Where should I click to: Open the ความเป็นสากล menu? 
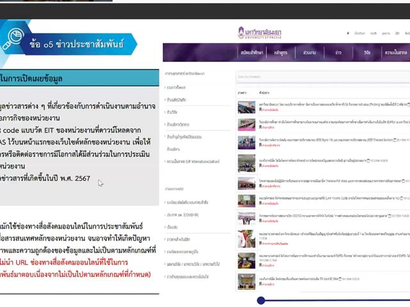(396, 52)
